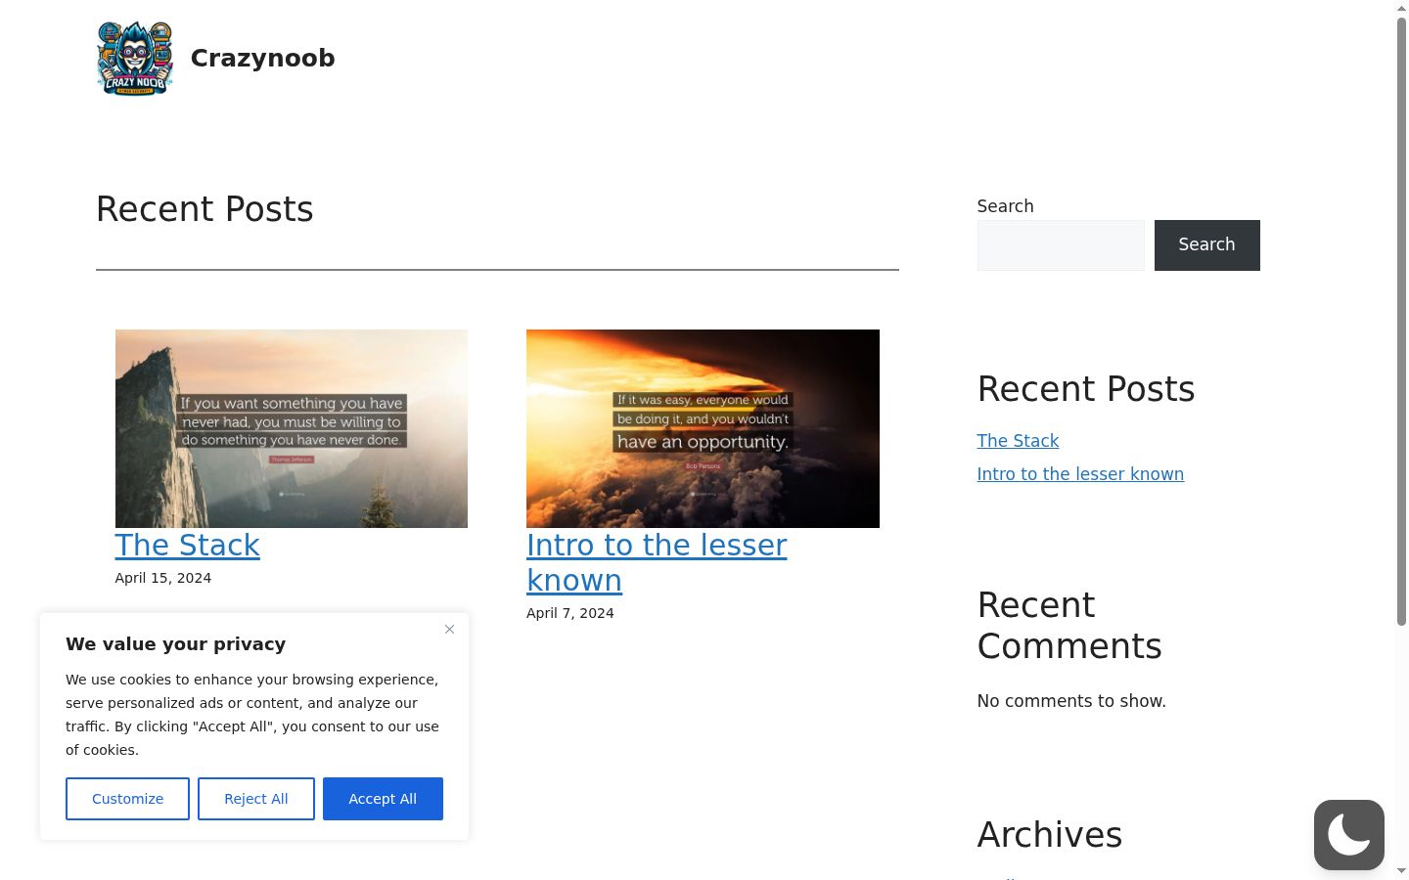Viewport: 1409px width, 880px height.
Task: Click the dark Search button
Action: [1206, 245]
